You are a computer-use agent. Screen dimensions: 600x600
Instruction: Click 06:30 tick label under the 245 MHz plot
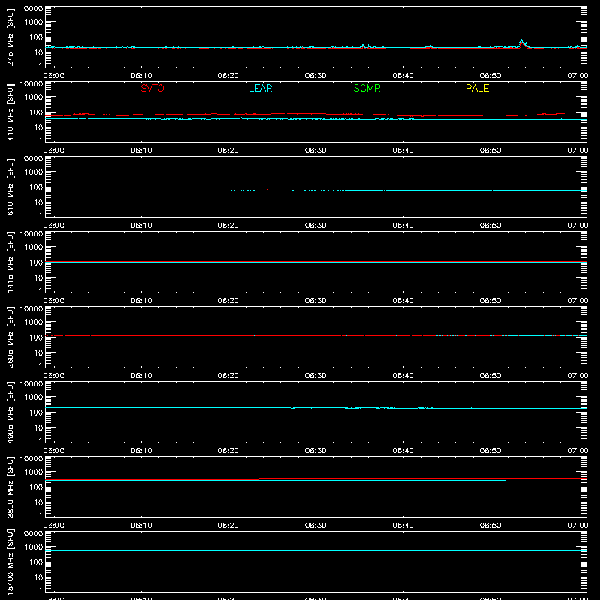[316, 76]
